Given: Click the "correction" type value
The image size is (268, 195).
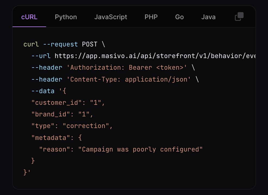Looking at the screenshot, I should 86,126.
